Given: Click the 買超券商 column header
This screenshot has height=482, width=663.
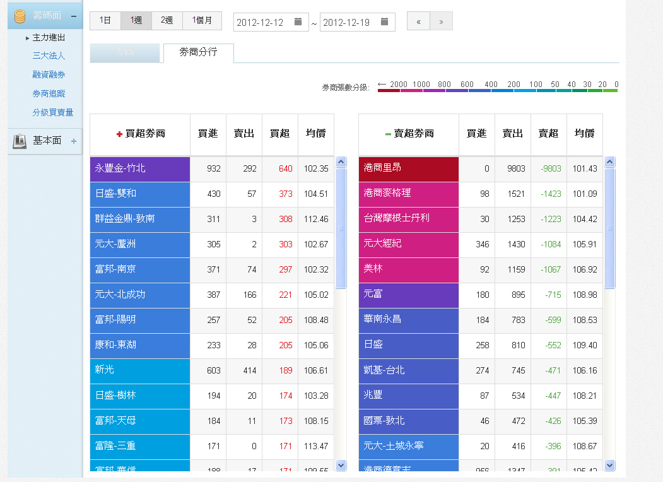Looking at the screenshot, I should pyautogui.click(x=141, y=135).
